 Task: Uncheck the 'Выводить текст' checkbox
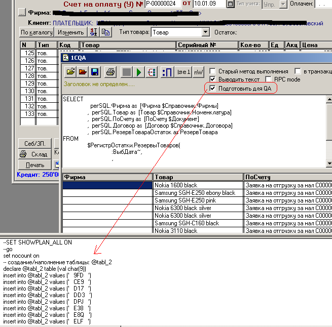pyautogui.click(x=213, y=80)
